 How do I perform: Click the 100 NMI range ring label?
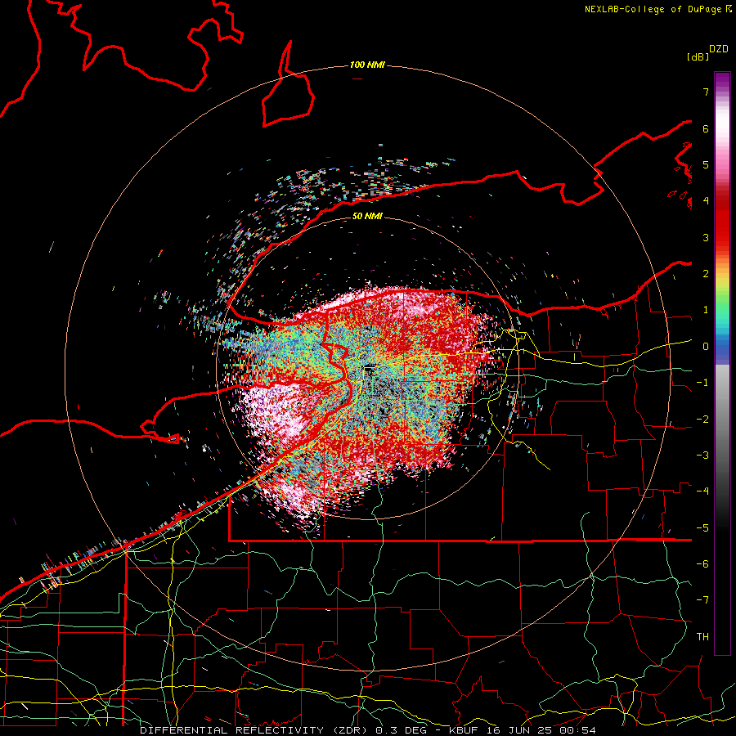click(x=367, y=65)
